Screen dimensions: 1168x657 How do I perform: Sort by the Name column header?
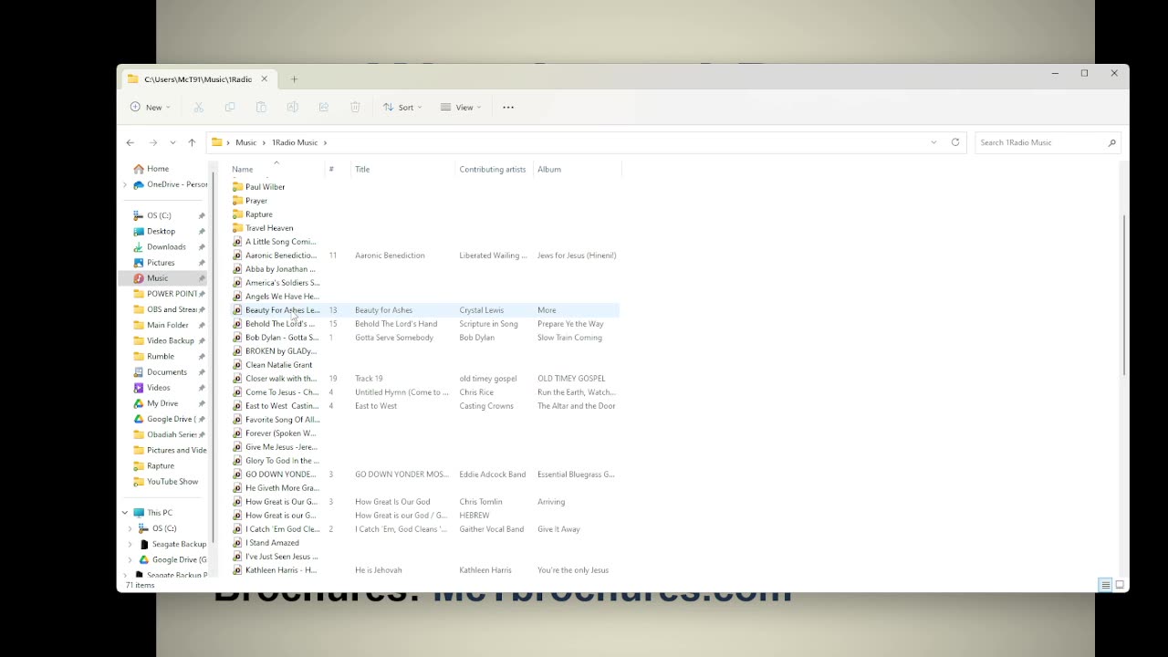(277, 169)
